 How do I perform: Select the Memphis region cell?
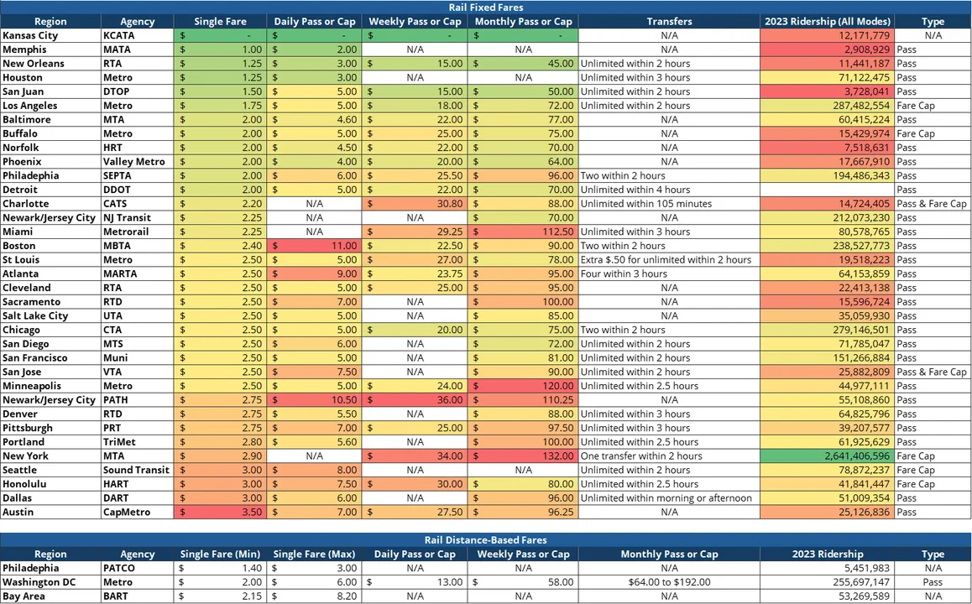click(50, 49)
